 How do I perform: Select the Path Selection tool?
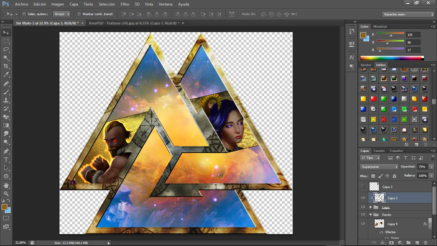tap(6, 168)
